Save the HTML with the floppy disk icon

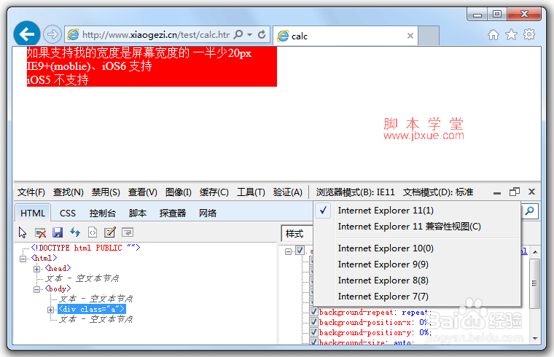pyautogui.click(x=58, y=232)
